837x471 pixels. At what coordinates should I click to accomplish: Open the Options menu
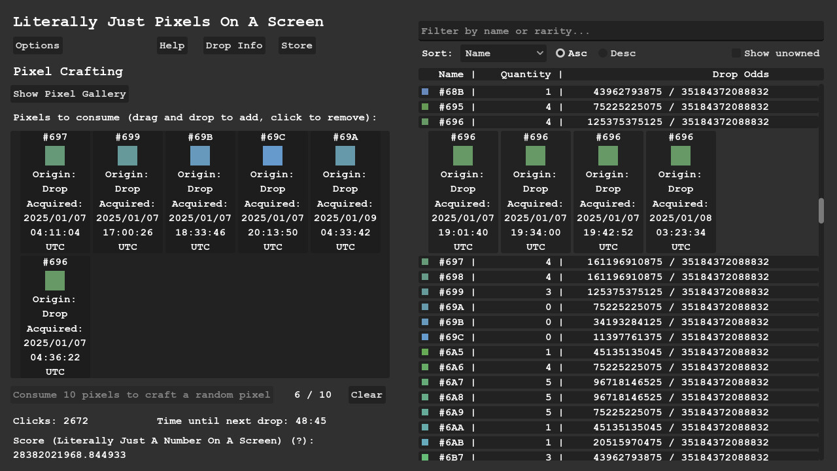click(37, 46)
